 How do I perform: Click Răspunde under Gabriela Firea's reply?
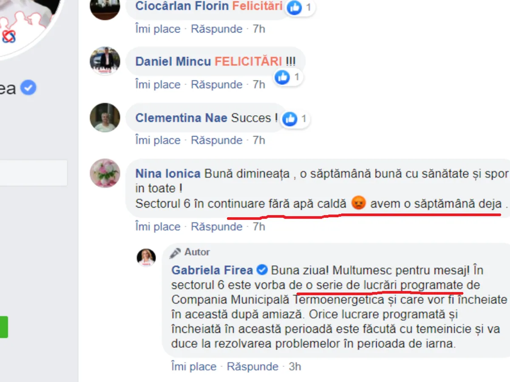tap(253, 366)
